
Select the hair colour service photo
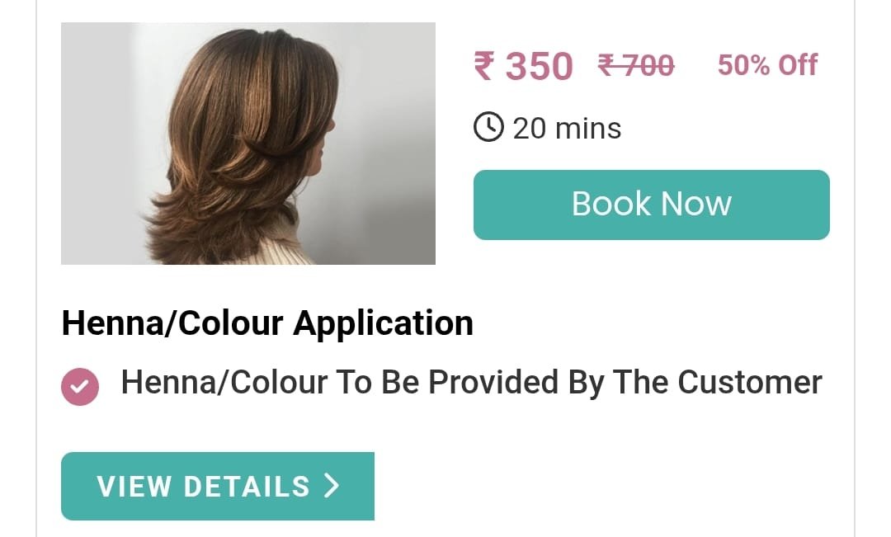tap(248, 144)
